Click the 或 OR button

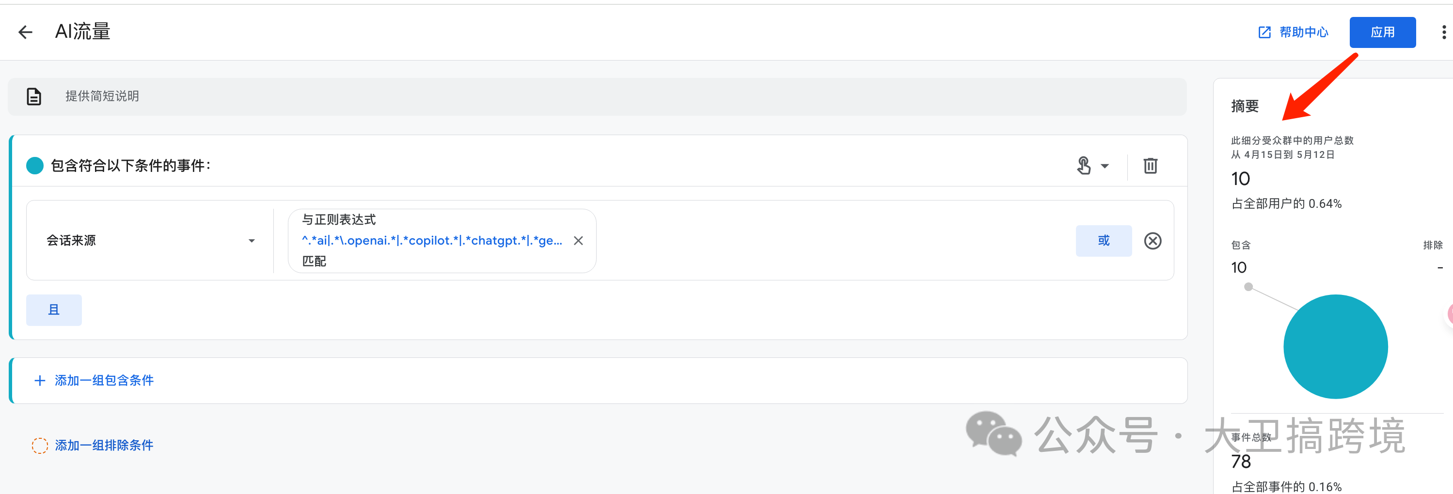point(1103,241)
